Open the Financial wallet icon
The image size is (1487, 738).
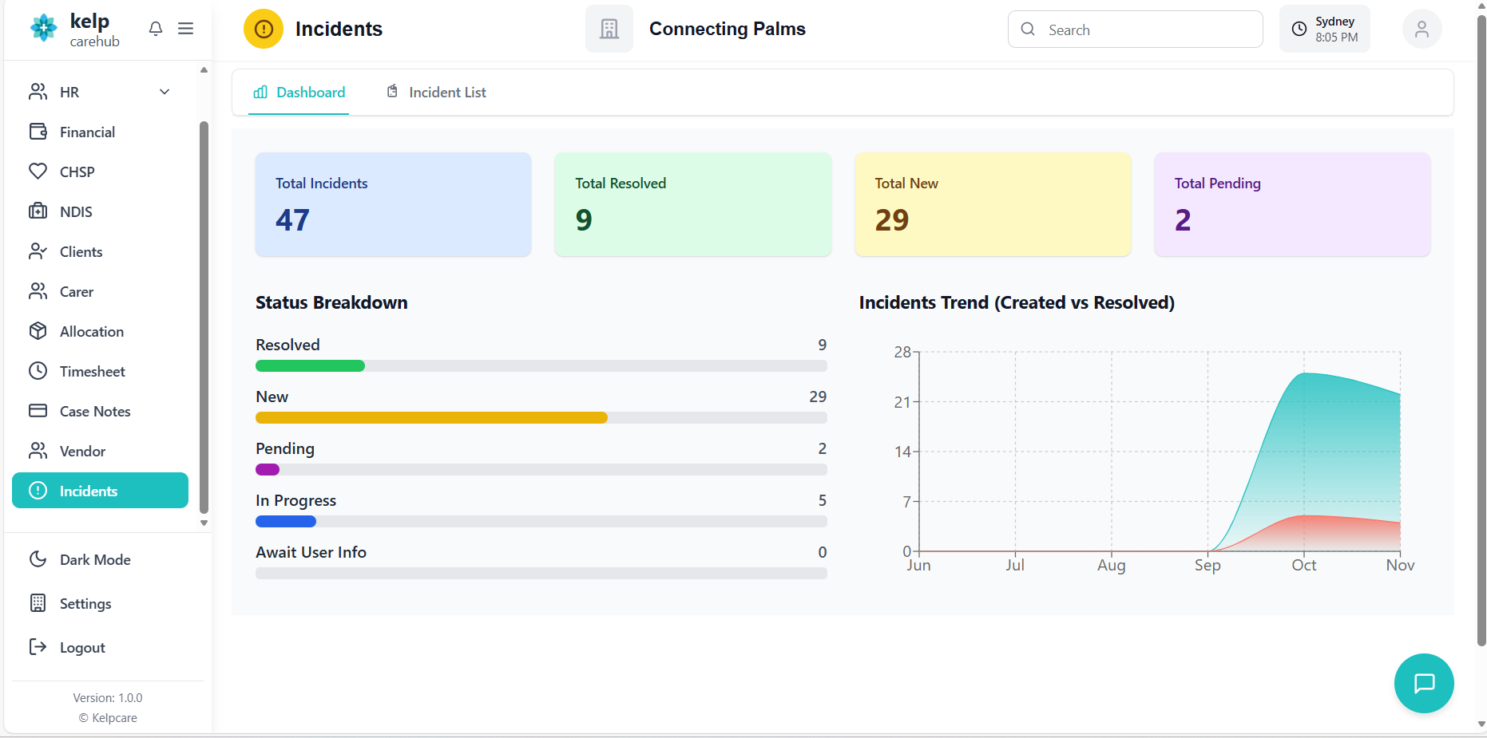(x=38, y=132)
